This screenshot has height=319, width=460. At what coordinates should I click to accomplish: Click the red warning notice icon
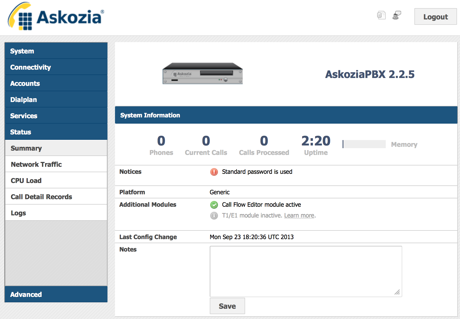pos(214,172)
